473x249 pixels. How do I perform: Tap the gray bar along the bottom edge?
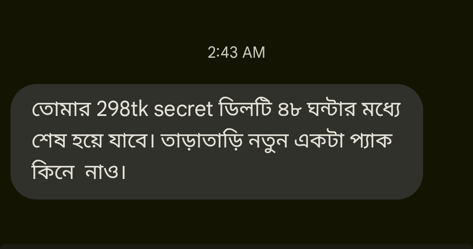click(x=236, y=246)
